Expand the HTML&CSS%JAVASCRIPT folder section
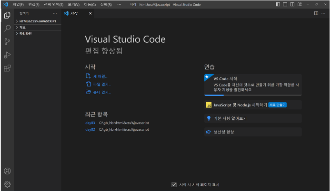This screenshot has width=331, height=191. [x=38, y=21]
